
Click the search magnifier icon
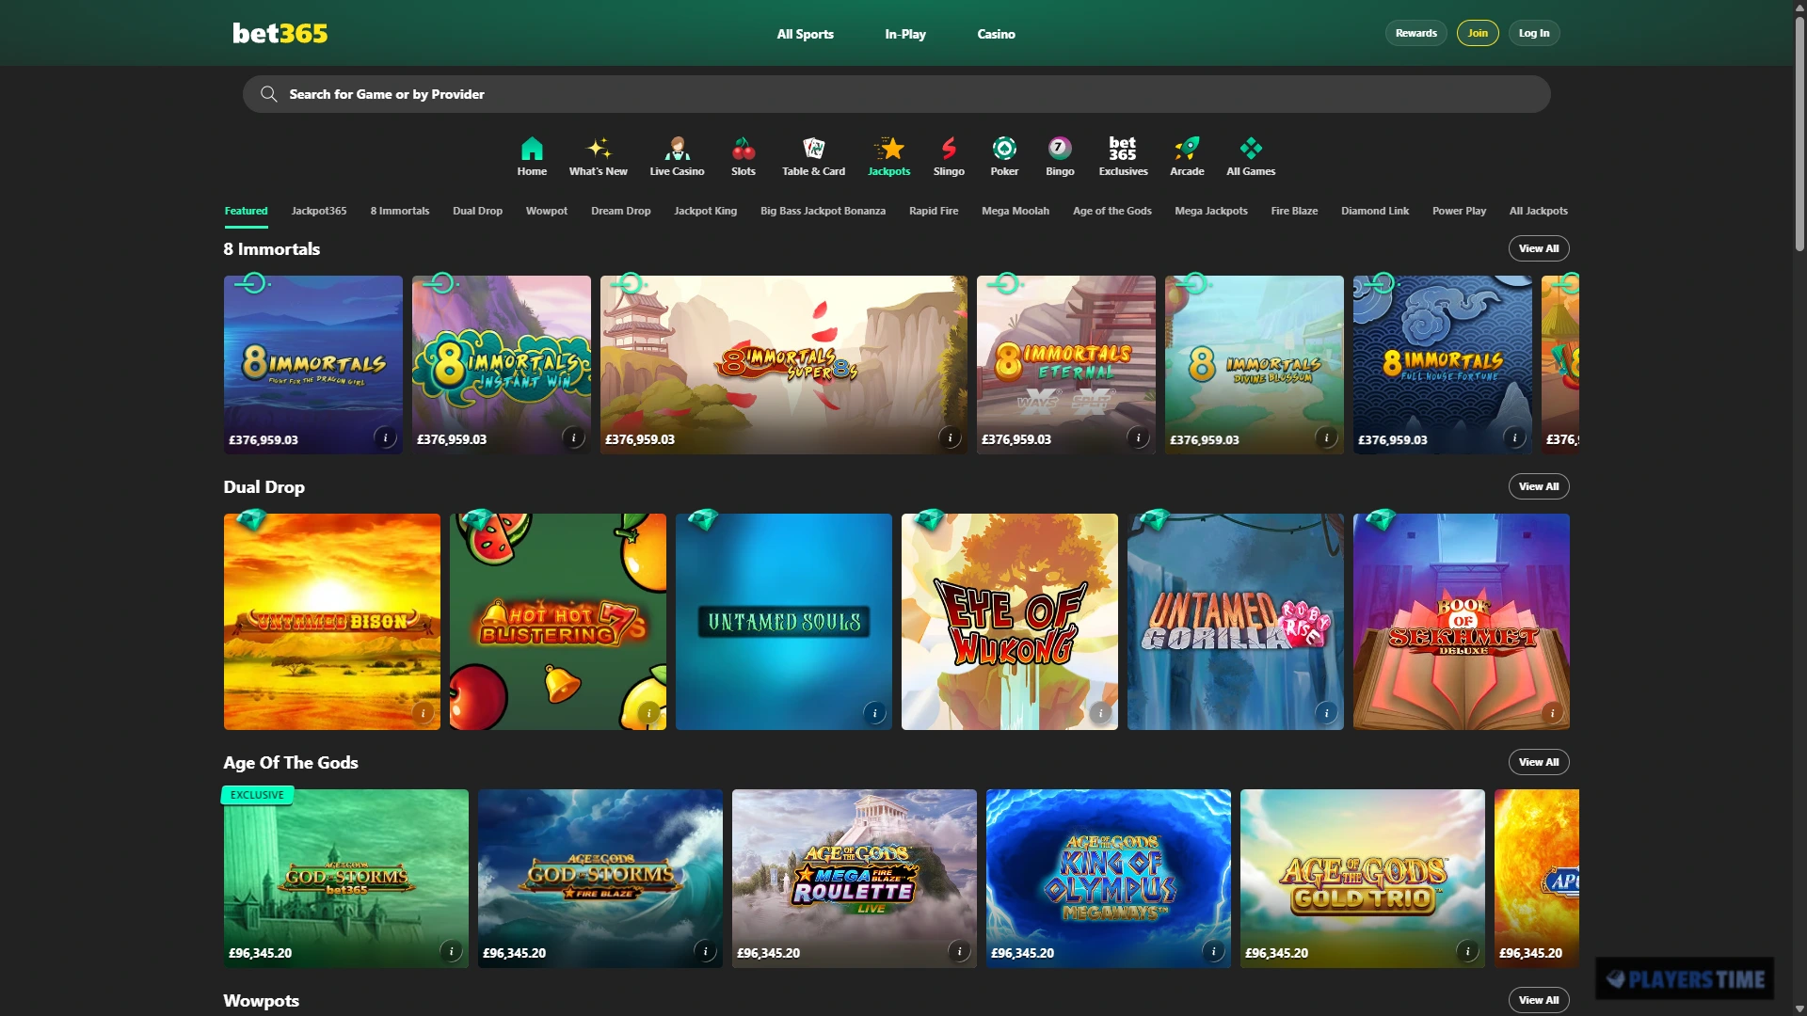269,94
